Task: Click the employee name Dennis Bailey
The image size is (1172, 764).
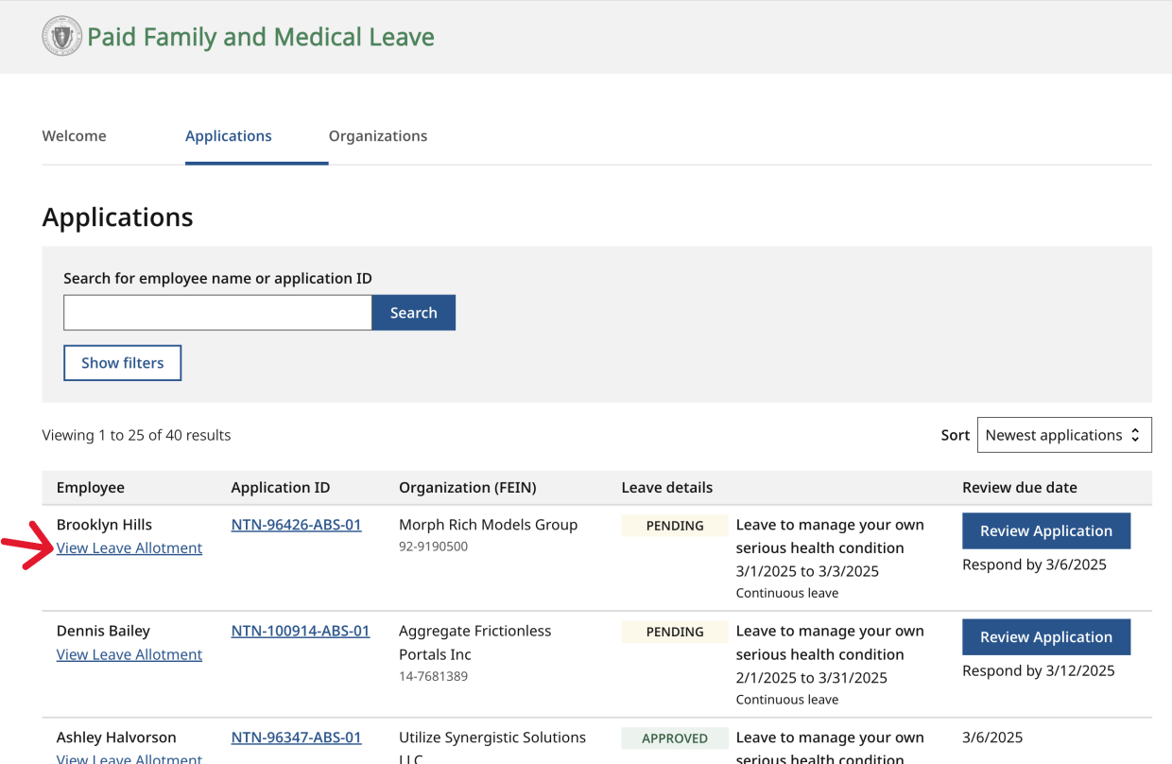Action: (x=103, y=631)
